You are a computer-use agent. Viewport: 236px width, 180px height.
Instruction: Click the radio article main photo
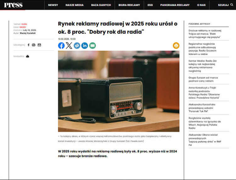click(119, 91)
